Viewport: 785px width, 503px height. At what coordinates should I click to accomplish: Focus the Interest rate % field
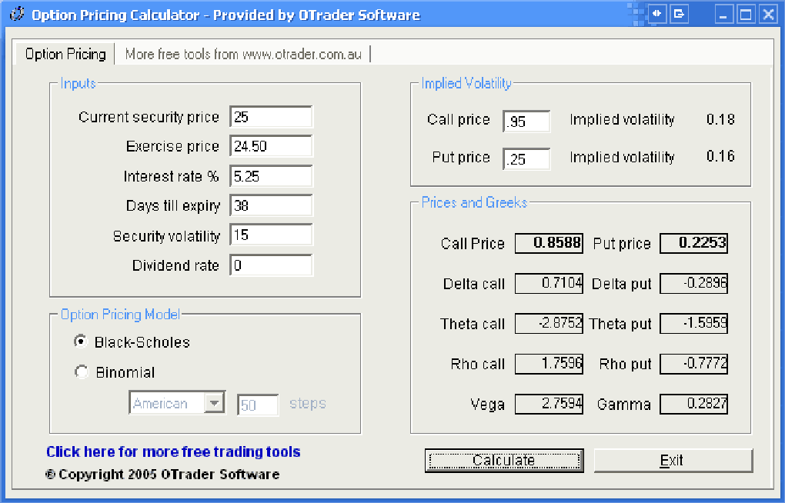pyautogui.click(x=271, y=175)
